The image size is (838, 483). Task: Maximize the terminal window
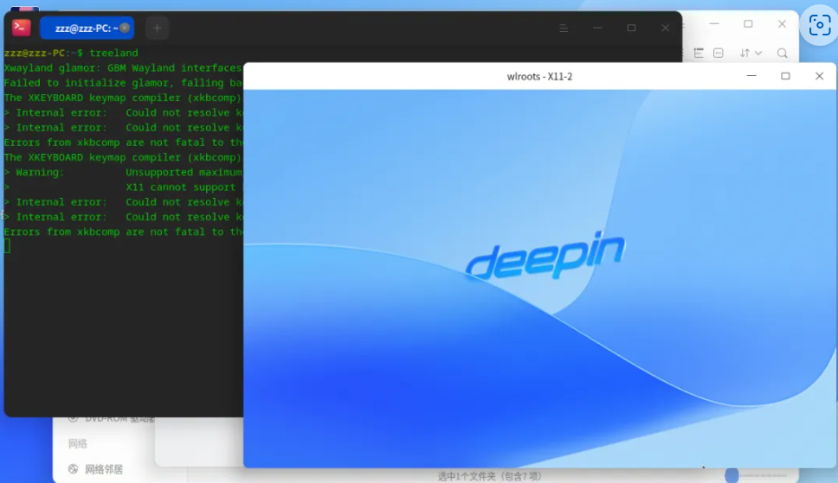(x=631, y=28)
